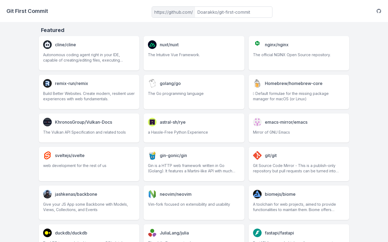Open the golang/go repository title
Screen dimensions: 388x242
coord(170,83)
